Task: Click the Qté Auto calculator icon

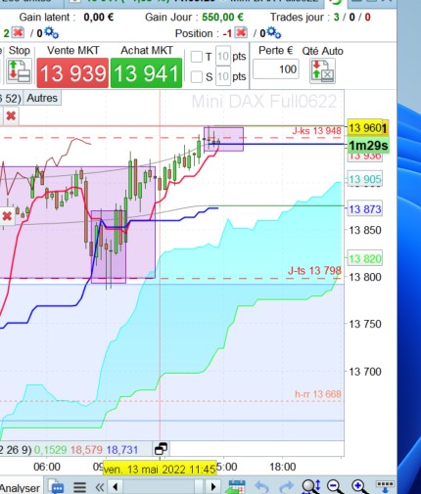Action: (x=322, y=70)
